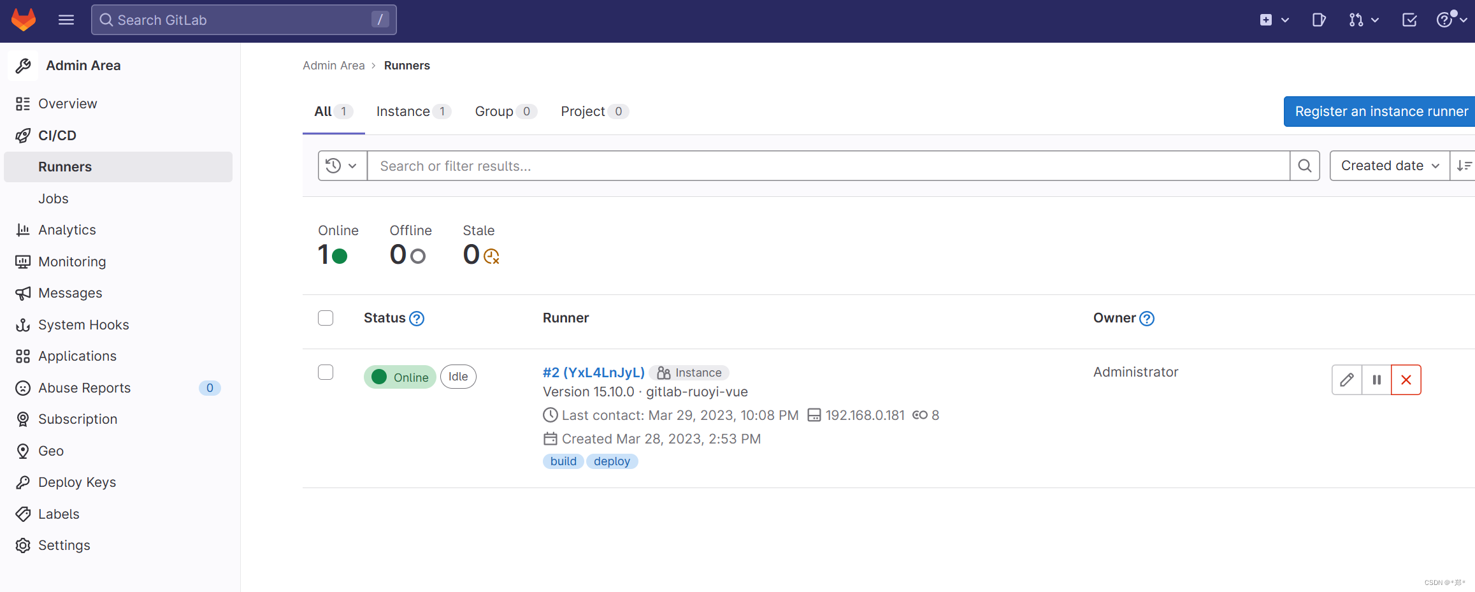Expand the search history dropdown in the filter bar

point(342,165)
